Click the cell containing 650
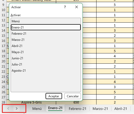134x114 pixels. [76, 102]
